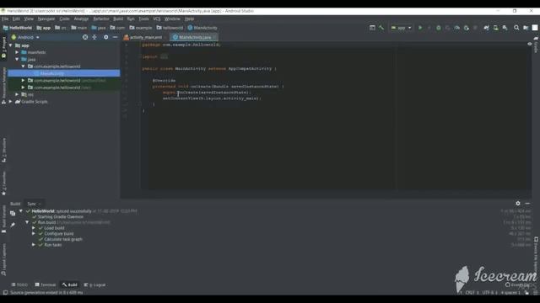This screenshot has height=303, width=540.
Task: Select MainActivity in project tree
Action: 64,73
